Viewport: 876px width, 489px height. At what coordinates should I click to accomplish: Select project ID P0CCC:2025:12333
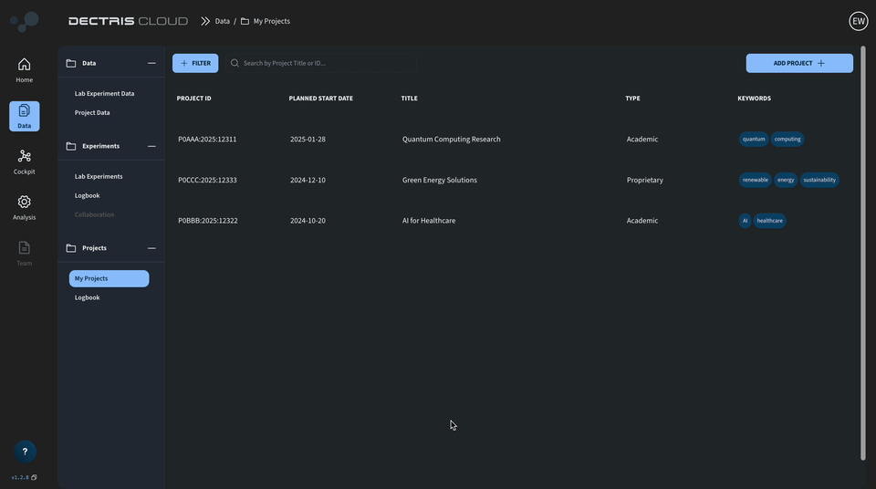(x=207, y=180)
